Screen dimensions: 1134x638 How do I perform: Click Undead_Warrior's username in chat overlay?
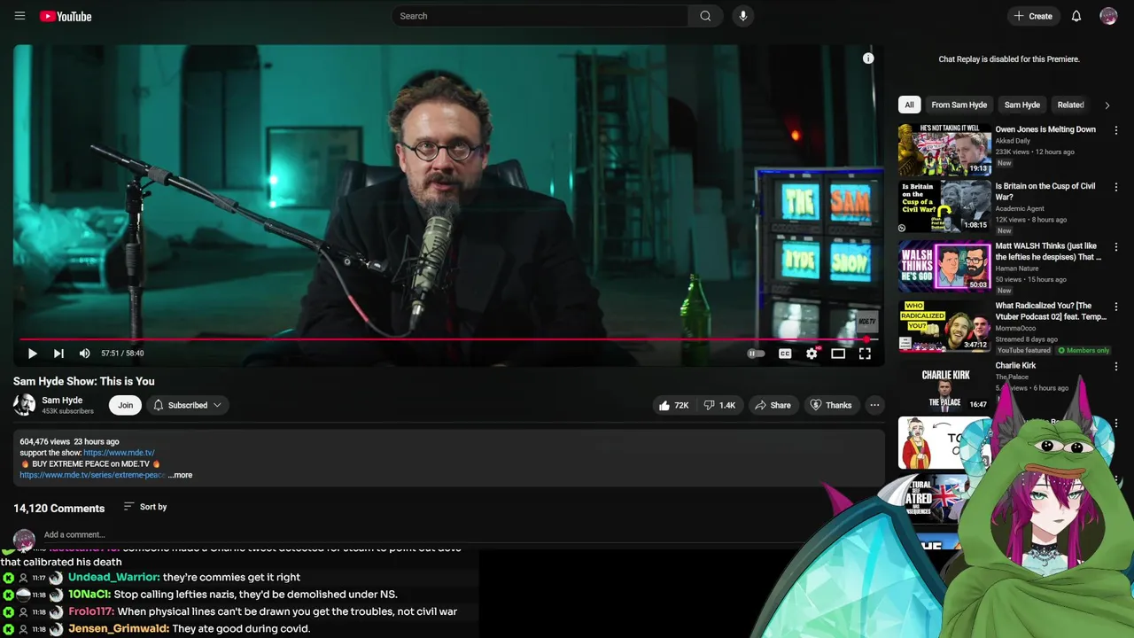tap(114, 578)
